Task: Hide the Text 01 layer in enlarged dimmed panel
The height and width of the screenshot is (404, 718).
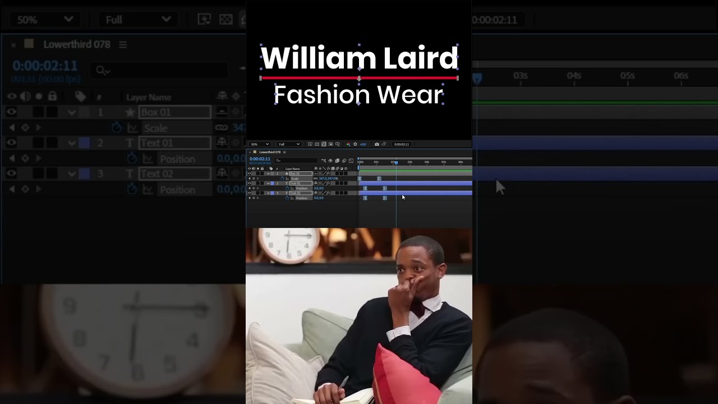Action: (11, 143)
